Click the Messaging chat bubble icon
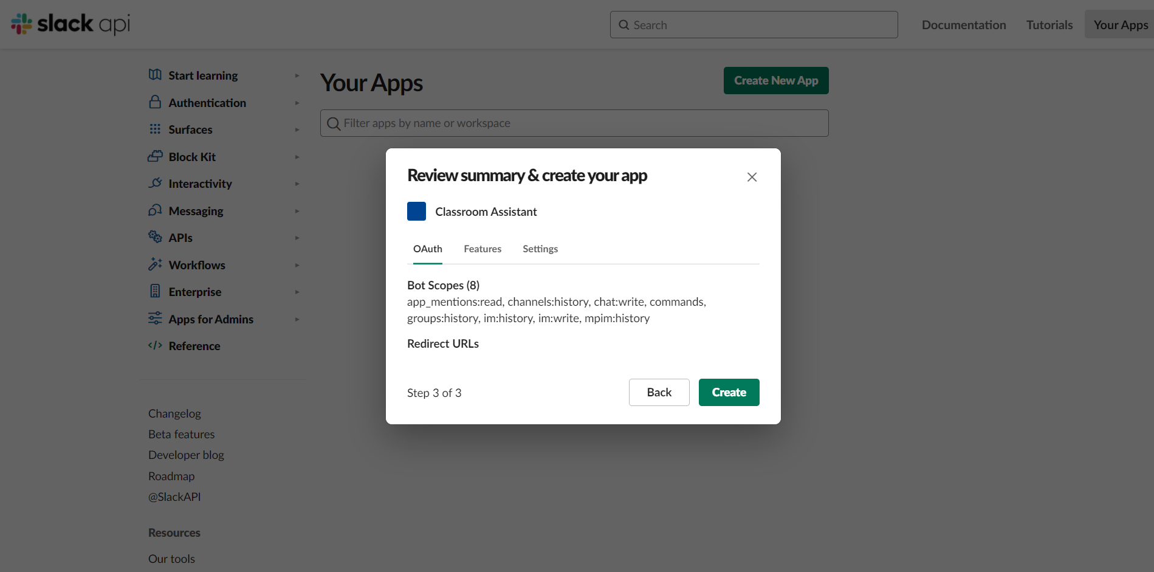This screenshot has height=572, width=1154. click(155, 210)
